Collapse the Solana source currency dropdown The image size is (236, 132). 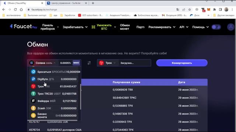[x=43, y=63]
